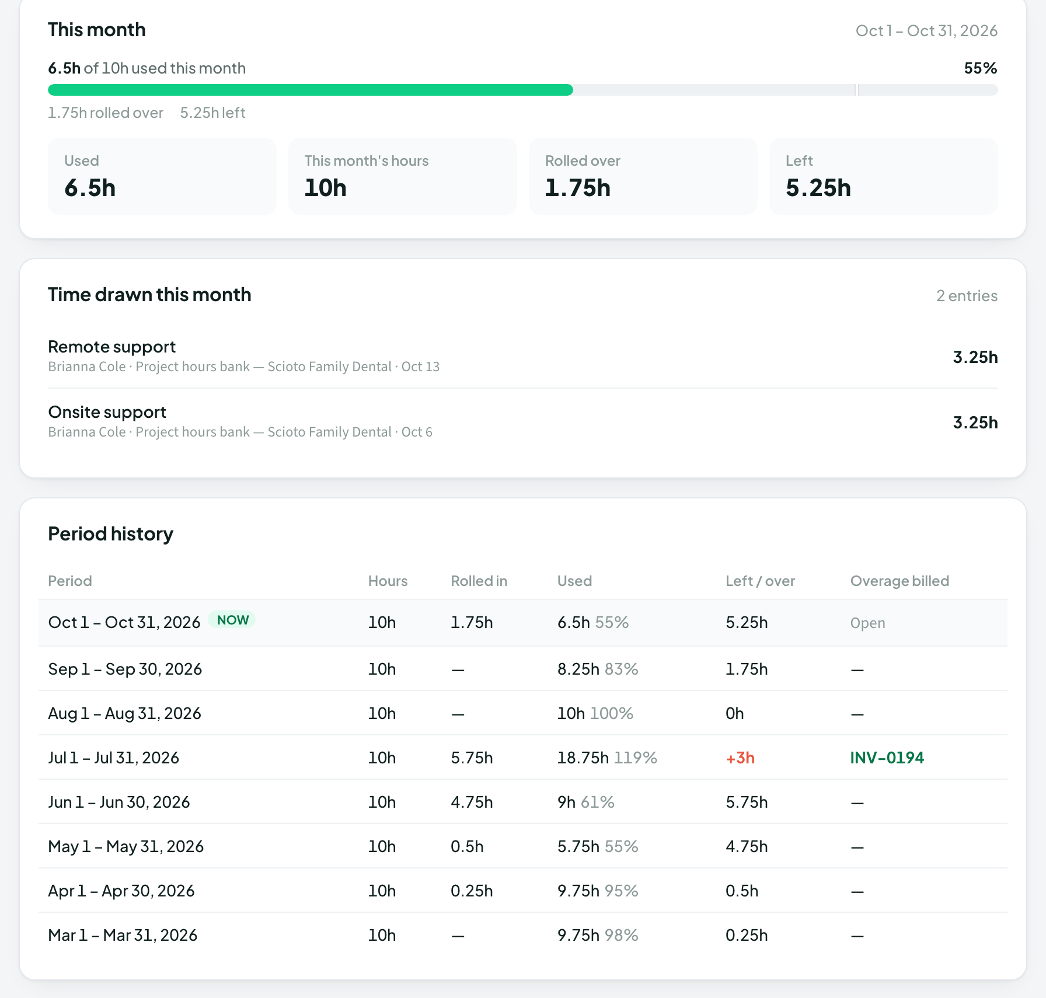Select the Jun 1 – Jun 30, 2026 row
The width and height of the screenshot is (1046, 998).
point(522,802)
